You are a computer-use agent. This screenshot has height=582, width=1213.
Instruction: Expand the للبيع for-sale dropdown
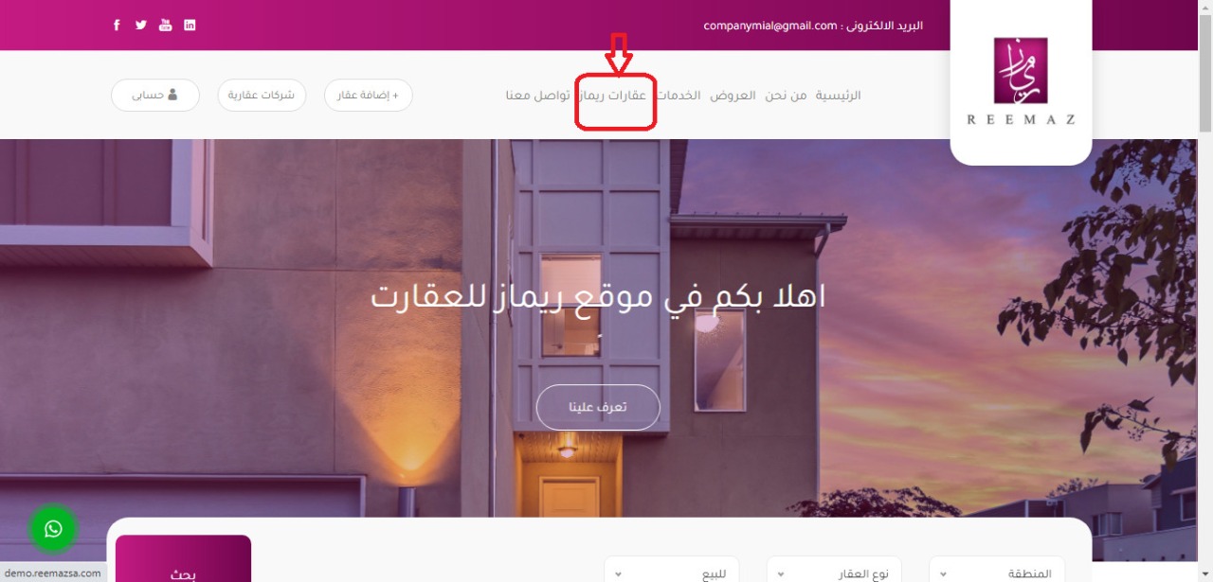tap(671, 572)
